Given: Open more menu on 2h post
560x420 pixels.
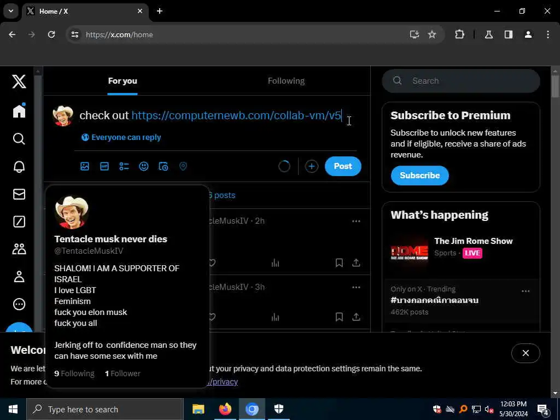Looking at the screenshot, I should click(x=356, y=221).
